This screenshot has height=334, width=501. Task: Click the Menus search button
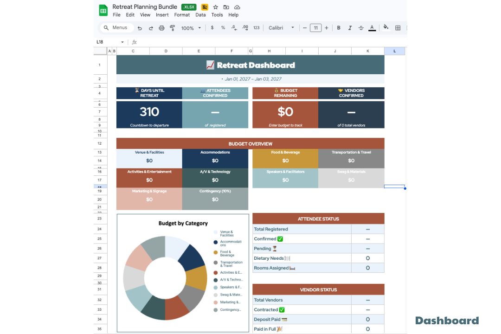point(116,27)
